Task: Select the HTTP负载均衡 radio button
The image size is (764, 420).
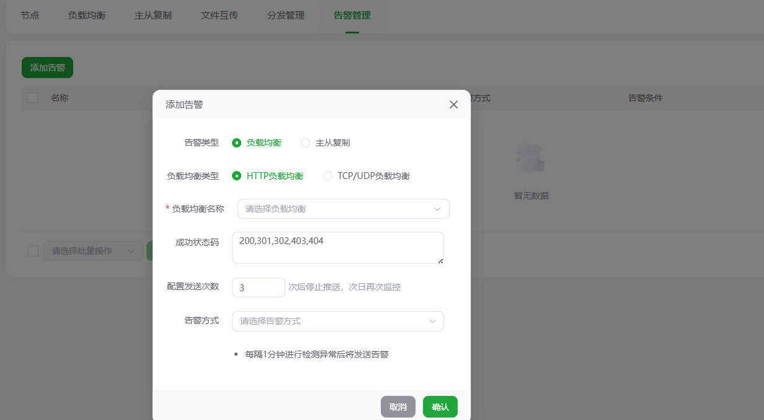Action: (x=236, y=175)
